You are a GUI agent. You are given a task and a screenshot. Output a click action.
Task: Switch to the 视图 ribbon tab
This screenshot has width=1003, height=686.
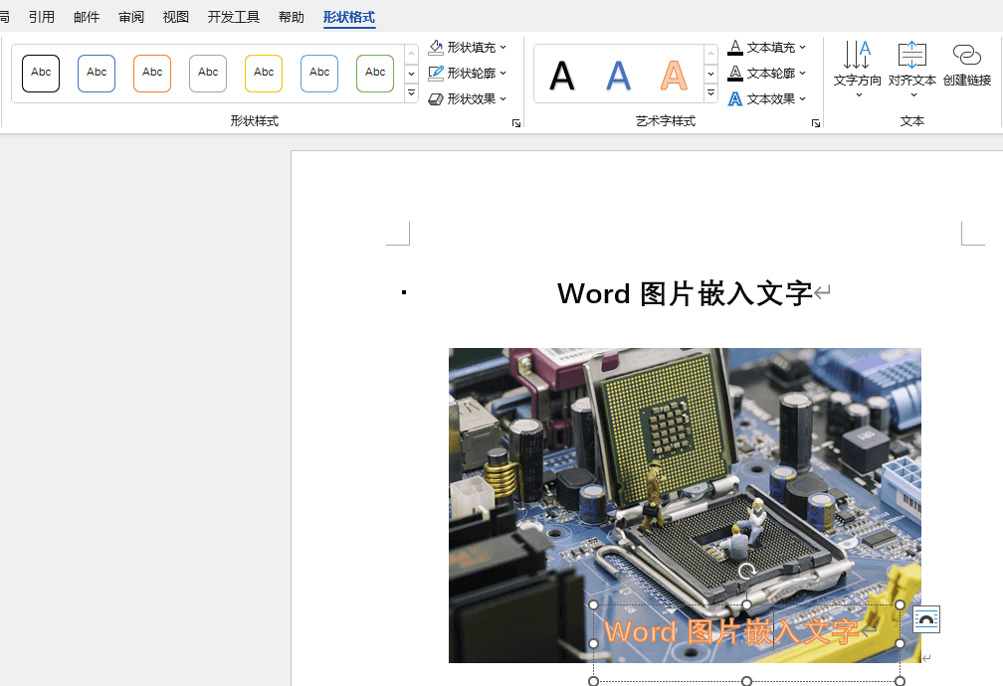[x=175, y=17]
